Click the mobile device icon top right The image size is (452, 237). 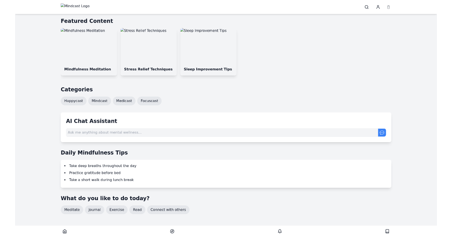pyautogui.click(x=388, y=7)
